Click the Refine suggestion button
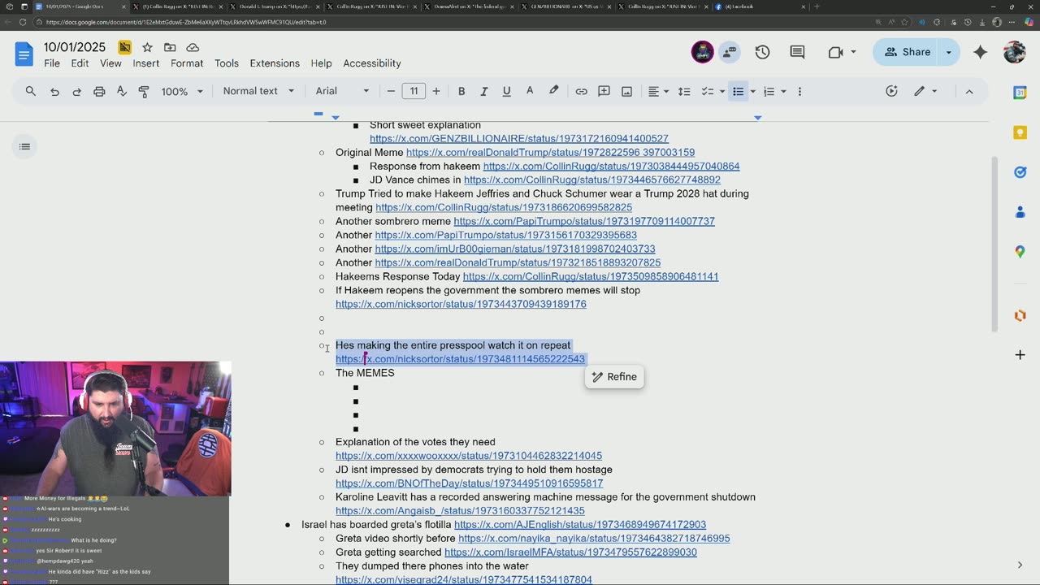This screenshot has width=1040, height=585. click(614, 377)
